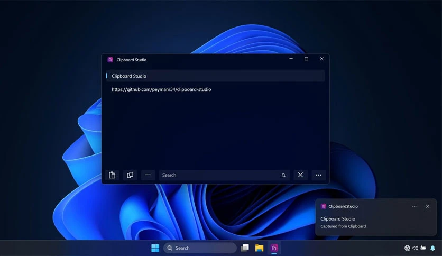The width and height of the screenshot is (442, 256).
Task: Click the copy icon in Clipboard Studio toolbar
Action: pyautogui.click(x=130, y=175)
